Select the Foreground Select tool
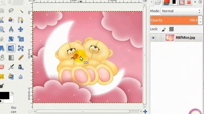This screenshot has height=114, width=204. pyautogui.click(x=11, y=20)
